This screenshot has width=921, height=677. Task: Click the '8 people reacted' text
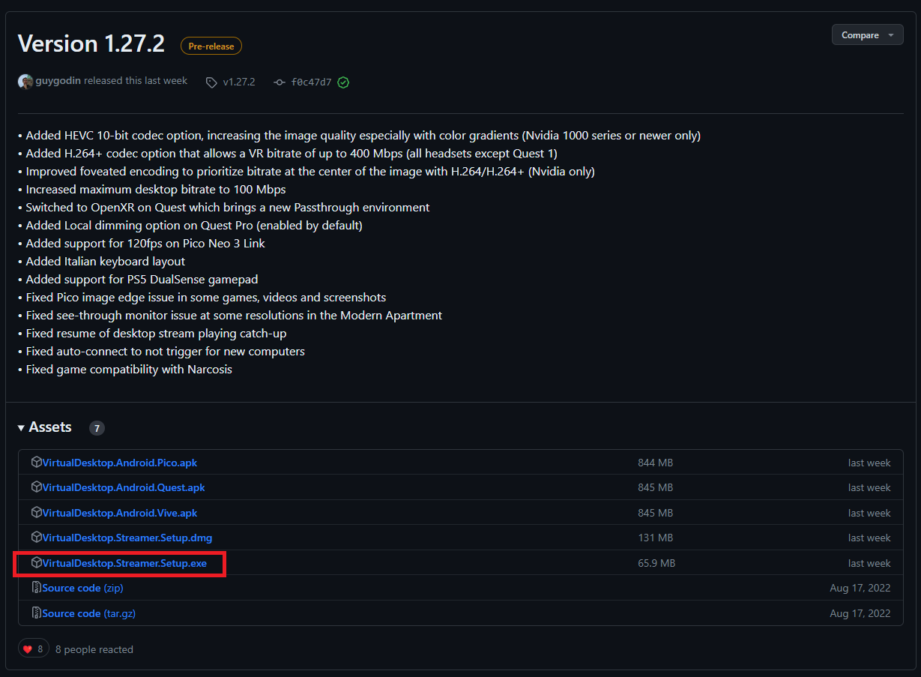pyautogui.click(x=94, y=649)
